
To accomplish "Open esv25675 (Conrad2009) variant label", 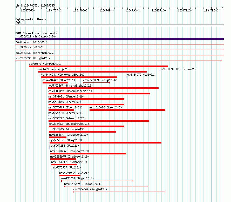I will click(x=45, y=64).
